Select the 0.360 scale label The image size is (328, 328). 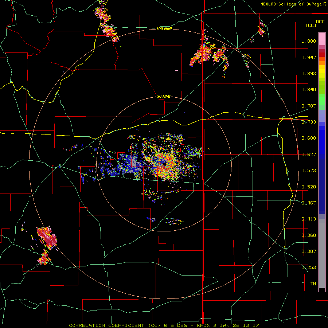pos(309,235)
